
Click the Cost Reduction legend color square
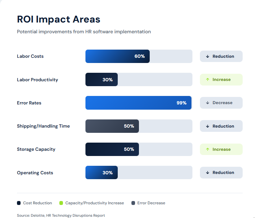(x=19, y=203)
